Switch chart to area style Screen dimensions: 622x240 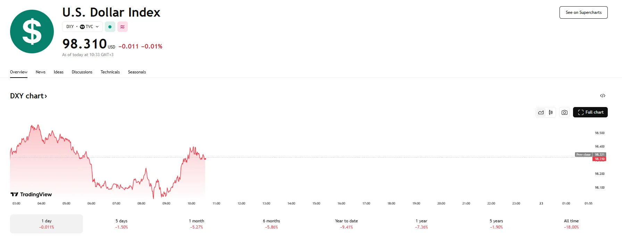pyautogui.click(x=541, y=112)
